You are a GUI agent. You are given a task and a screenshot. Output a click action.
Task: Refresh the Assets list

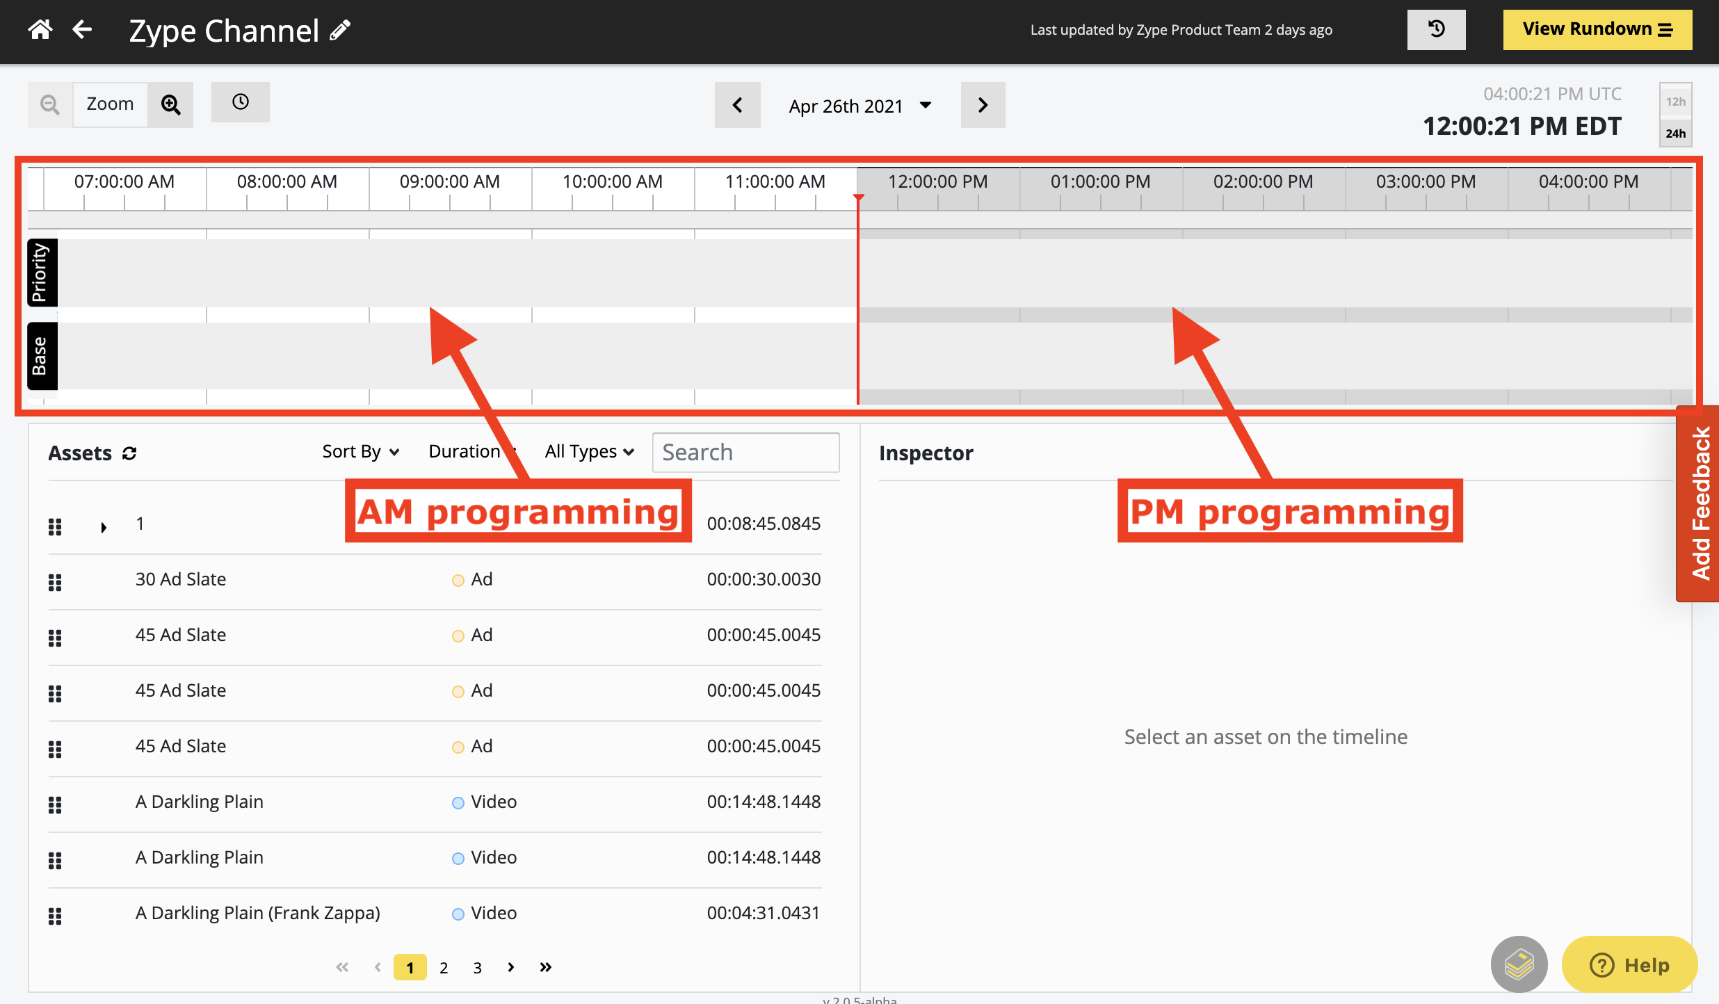point(129,453)
